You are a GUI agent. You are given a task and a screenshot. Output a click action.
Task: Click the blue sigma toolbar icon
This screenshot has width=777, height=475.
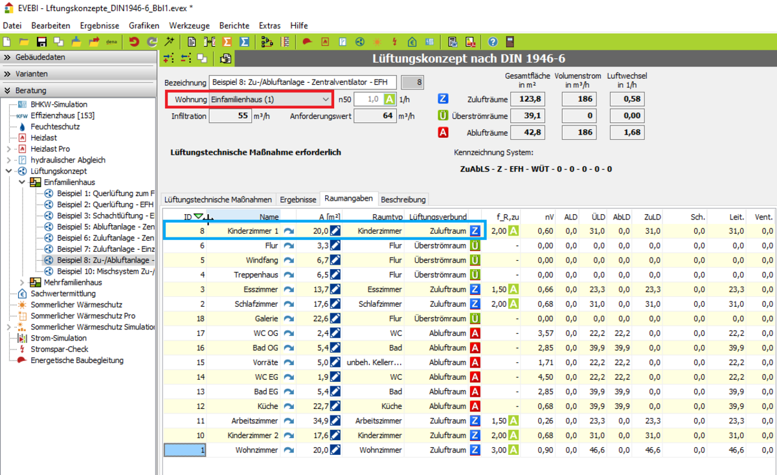pos(245,41)
